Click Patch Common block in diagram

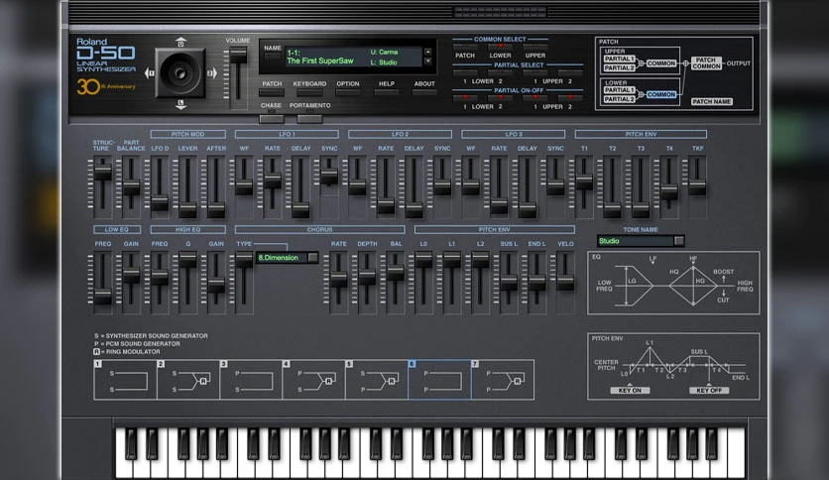(706, 62)
